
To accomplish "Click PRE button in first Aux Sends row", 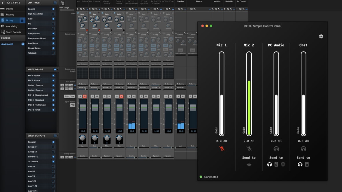I will (x=66, y=85).
